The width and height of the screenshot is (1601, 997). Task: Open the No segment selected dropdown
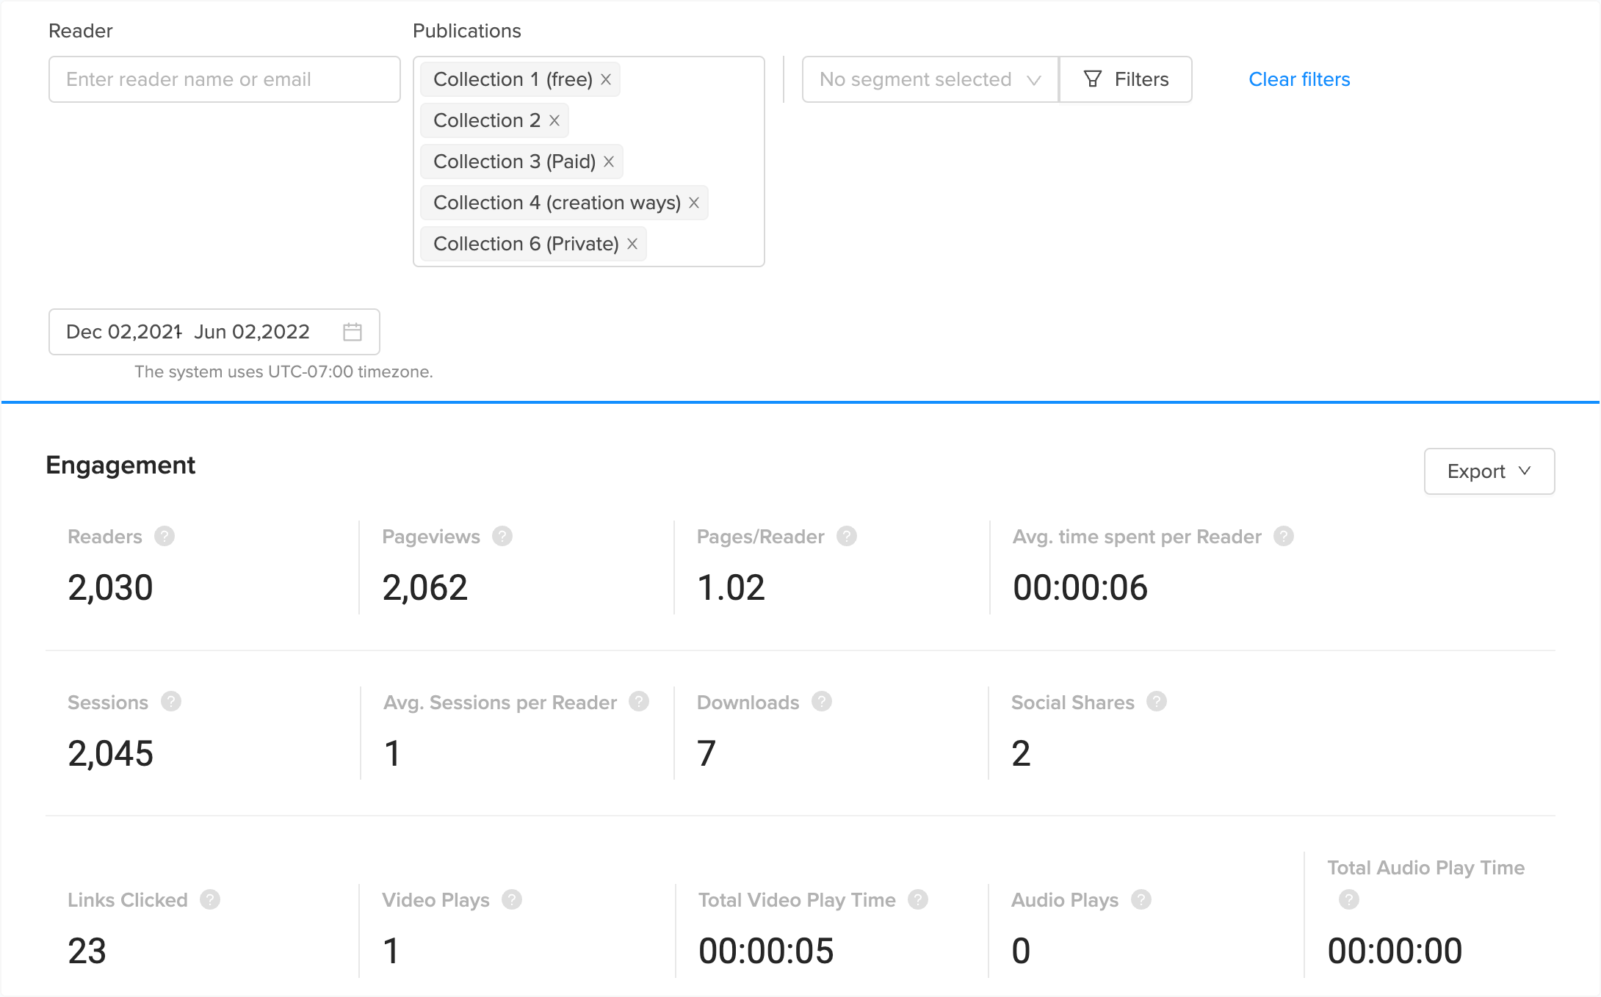[930, 79]
